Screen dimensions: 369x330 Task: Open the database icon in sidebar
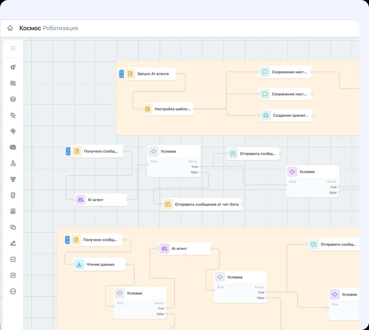click(x=13, y=99)
